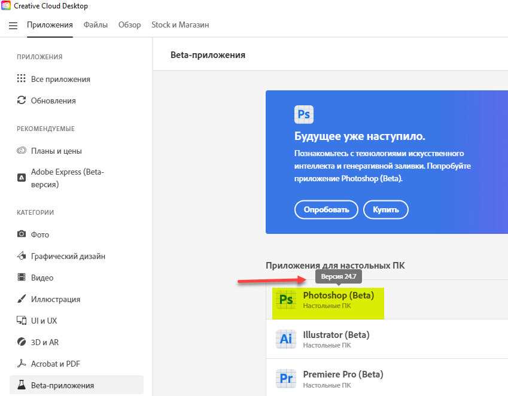
Task: Select the UI и UX category
Action: click(44, 321)
